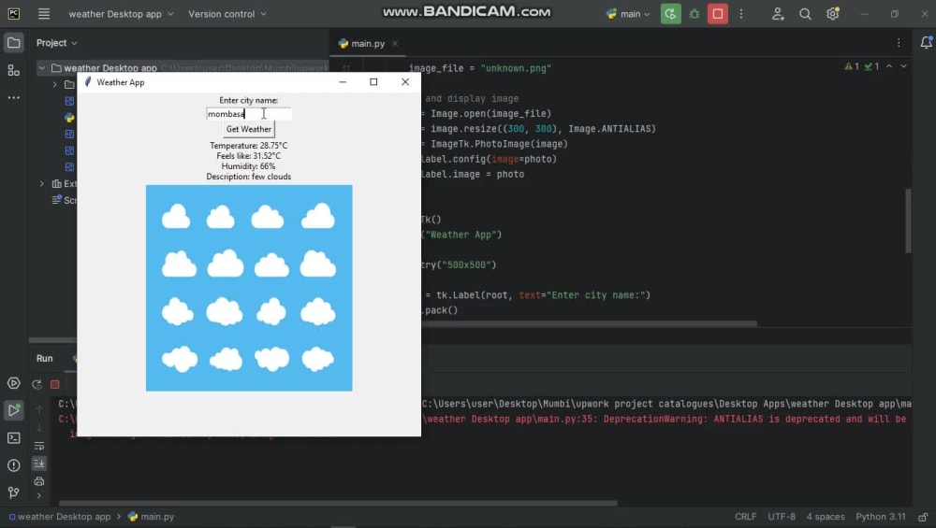Toggle scroll to end in Run console

point(38,463)
